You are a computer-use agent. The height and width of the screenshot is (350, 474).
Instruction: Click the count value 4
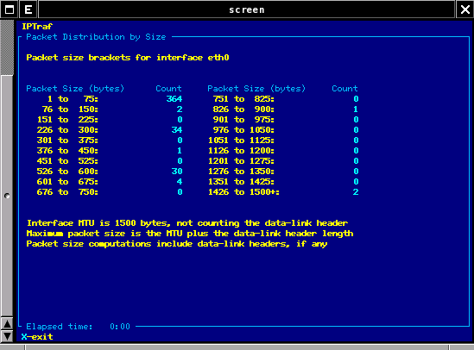pyautogui.click(x=180, y=182)
